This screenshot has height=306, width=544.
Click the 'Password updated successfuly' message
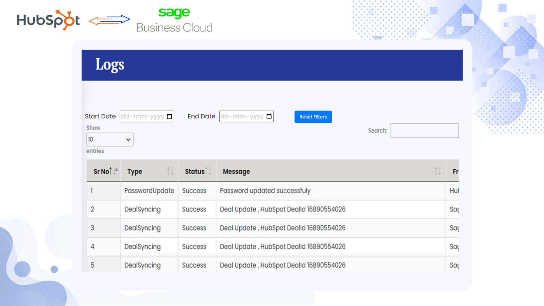coord(265,191)
